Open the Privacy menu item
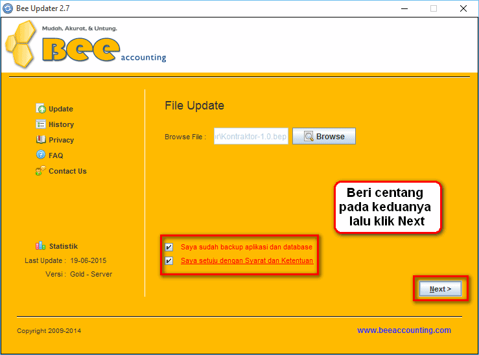The height and width of the screenshot is (355, 479). (61, 140)
